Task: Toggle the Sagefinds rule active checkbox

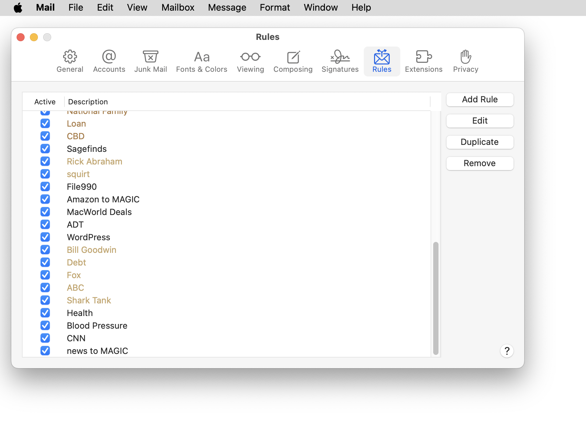Action: point(45,149)
